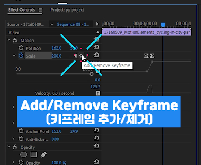Create an ellipse mask
Screen dimensions: 201x165
click(x=23, y=155)
